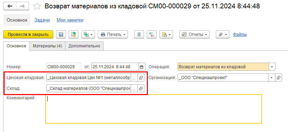Switch to the Основное form tab

[x=16, y=46]
